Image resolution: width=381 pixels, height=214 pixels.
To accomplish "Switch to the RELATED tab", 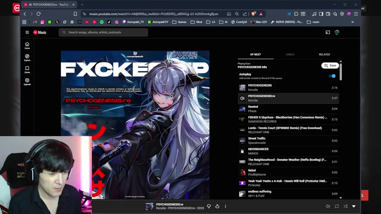I will (x=324, y=54).
